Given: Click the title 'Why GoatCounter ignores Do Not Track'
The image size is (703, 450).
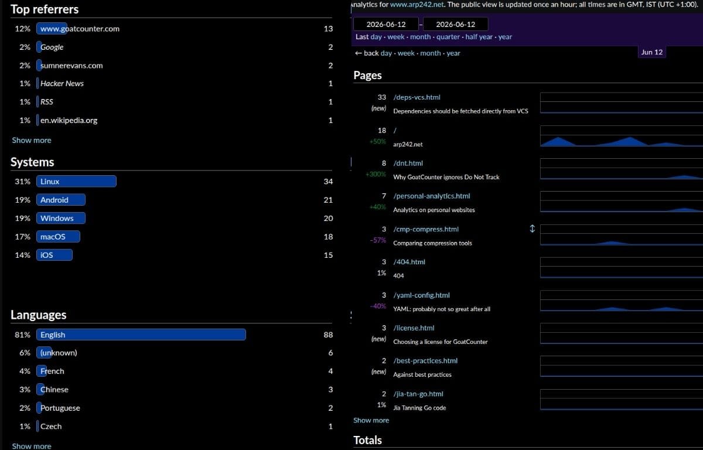Looking at the screenshot, I should click(x=446, y=177).
